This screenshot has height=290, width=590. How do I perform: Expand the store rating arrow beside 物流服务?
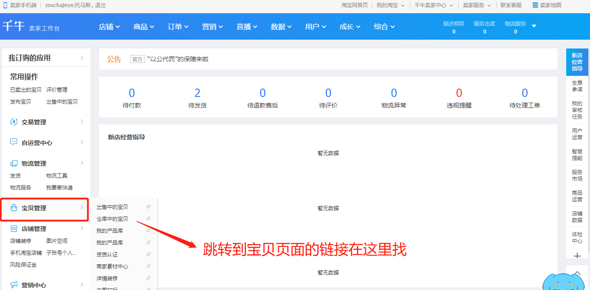534,26
